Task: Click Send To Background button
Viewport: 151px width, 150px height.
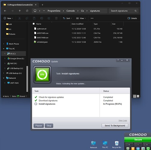Action: pyautogui.click(x=115, y=126)
